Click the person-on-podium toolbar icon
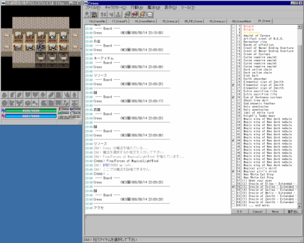 point(118,14)
